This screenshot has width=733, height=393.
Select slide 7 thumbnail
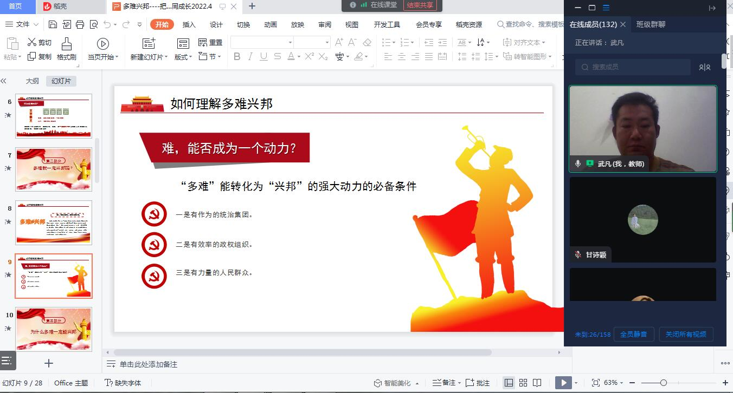(54, 169)
